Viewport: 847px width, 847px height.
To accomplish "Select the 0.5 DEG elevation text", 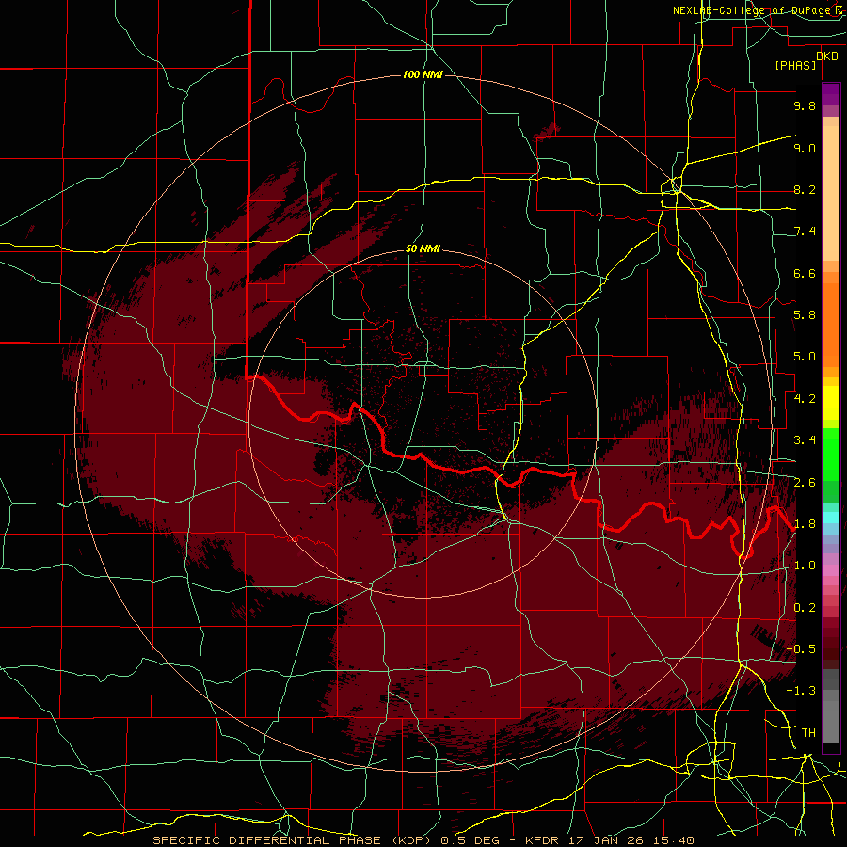I will [x=471, y=840].
